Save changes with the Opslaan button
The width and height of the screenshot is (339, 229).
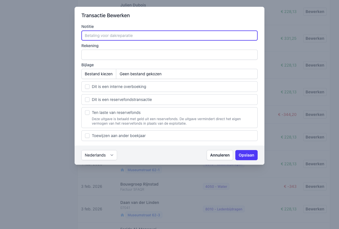246,155
